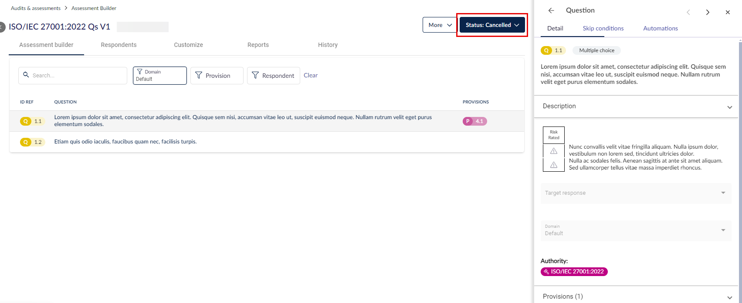Click the first warning triangle icon
Screen dimensions: 742x303
point(554,151)
